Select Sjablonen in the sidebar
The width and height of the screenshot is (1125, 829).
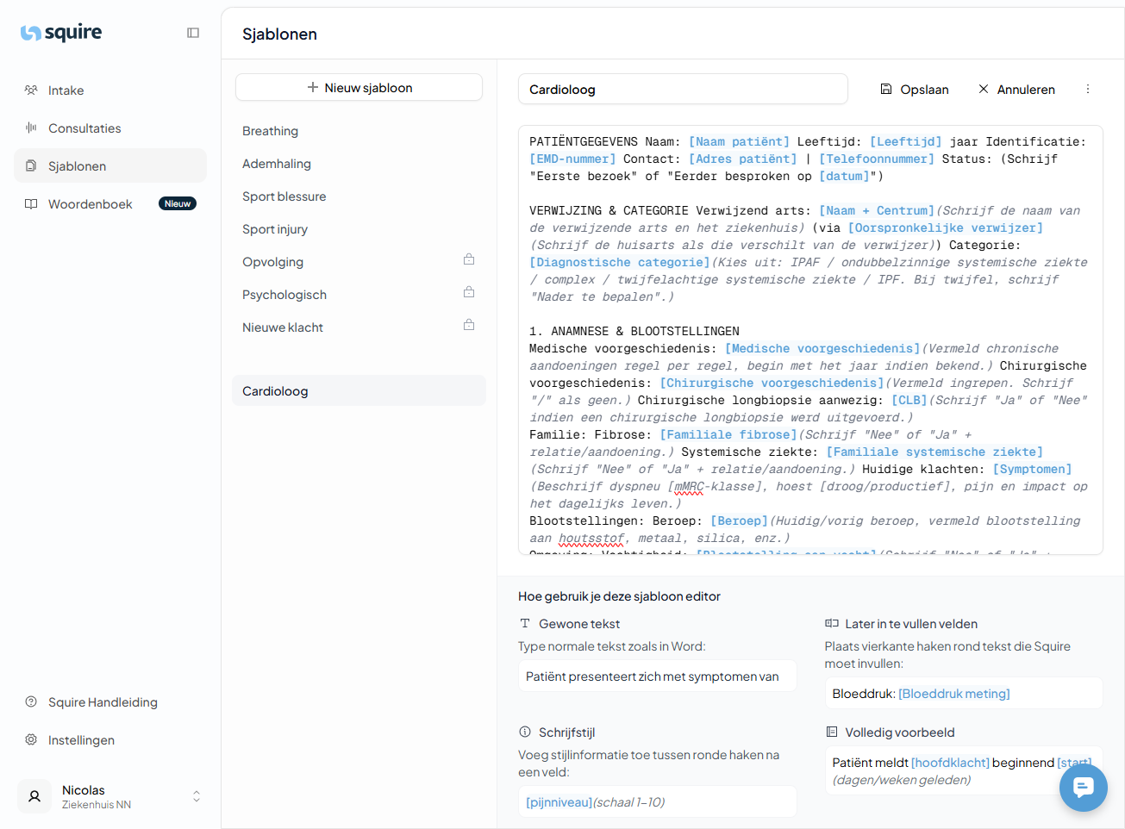pos(110,166)
